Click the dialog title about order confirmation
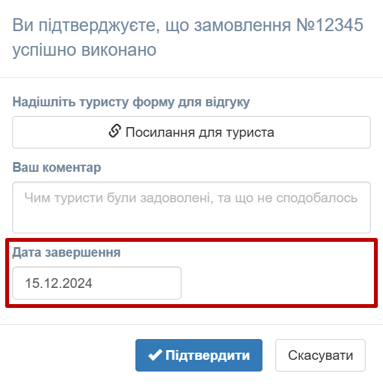The width and height of the screenshot is (383, 389). [188, 38]
